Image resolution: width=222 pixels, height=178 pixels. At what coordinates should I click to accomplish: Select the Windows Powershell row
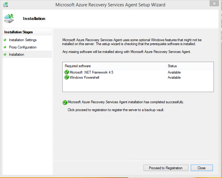click(x=84, y=77)
